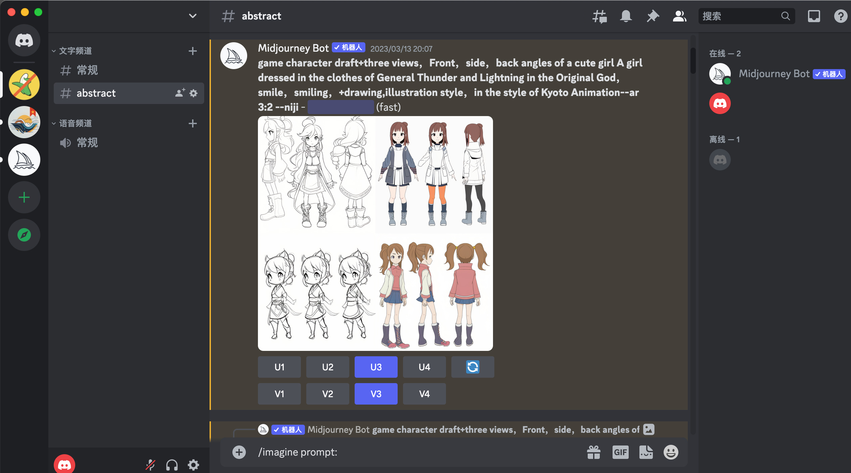Image resolution: width=851 pixels, height=473 pixels.
Task: Open Explore servers compass icon
Action: pos(24,235)
